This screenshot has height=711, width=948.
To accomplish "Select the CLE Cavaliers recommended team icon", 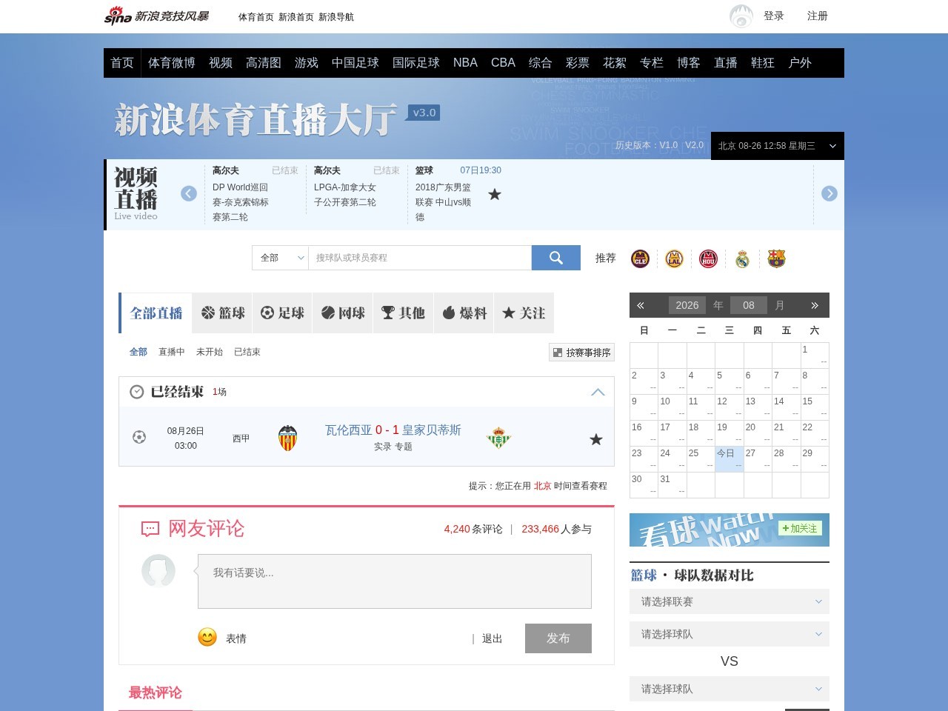I will click(x=640, y=258).
